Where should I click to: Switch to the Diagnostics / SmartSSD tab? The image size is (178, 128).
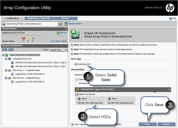pos(39,18)
